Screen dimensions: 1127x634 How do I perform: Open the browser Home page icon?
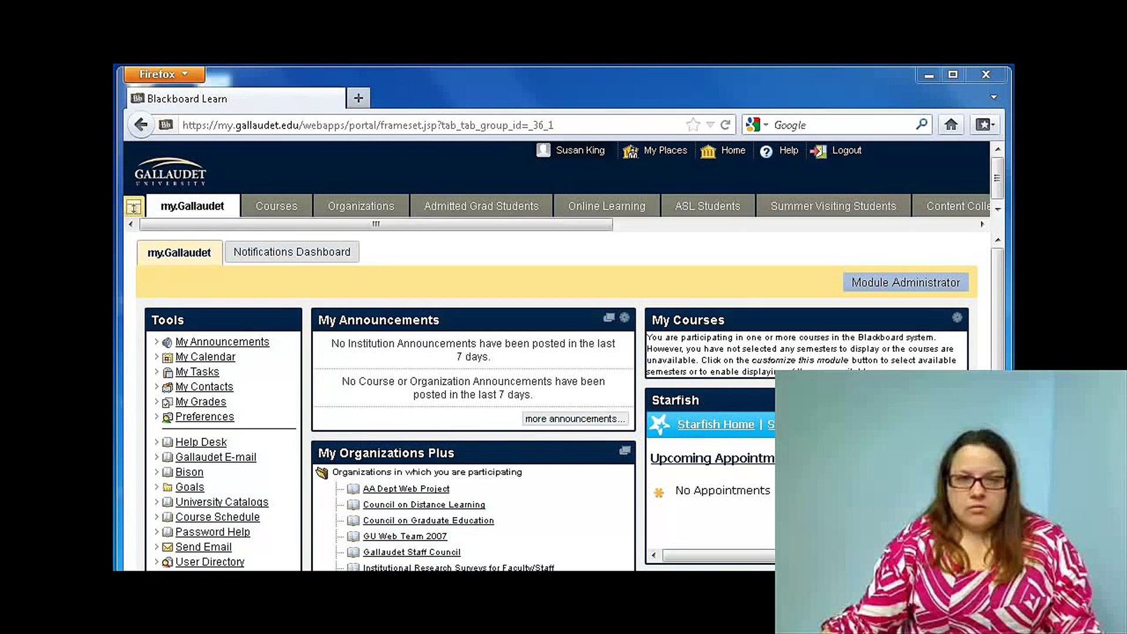tap(951, 124)
